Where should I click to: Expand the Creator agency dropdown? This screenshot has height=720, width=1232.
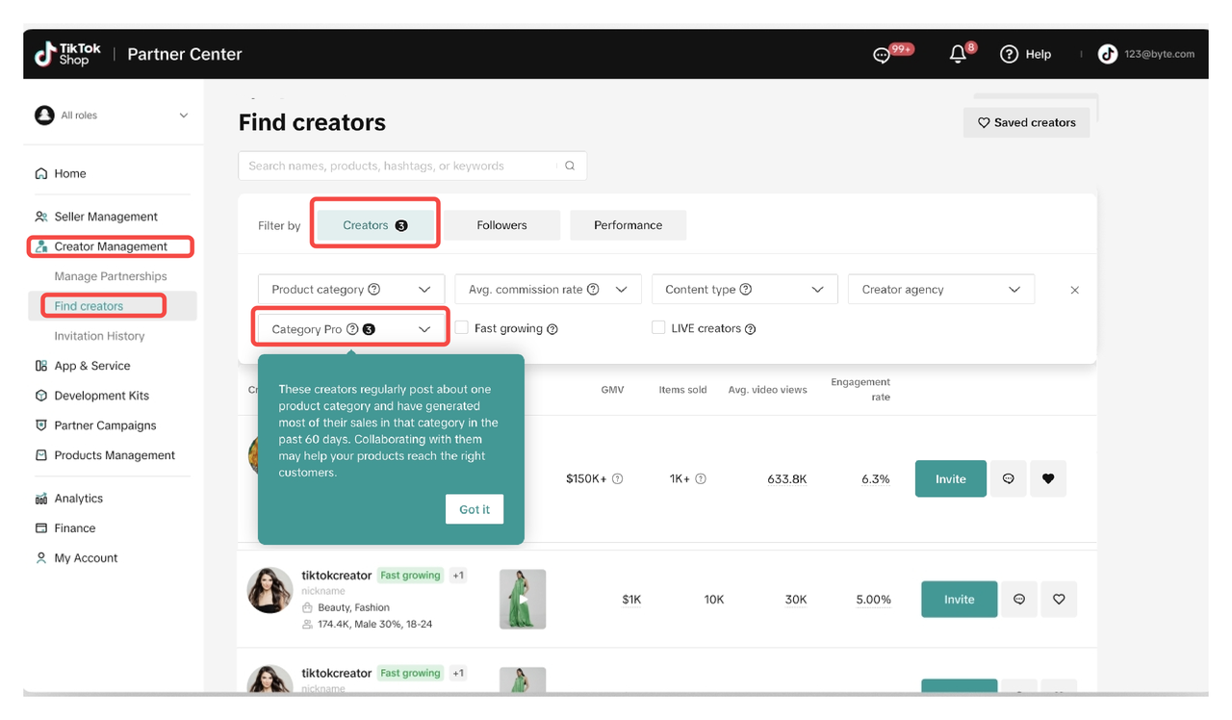coord(940,289)
